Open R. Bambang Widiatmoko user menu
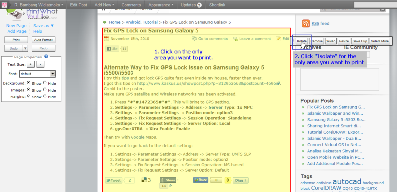Viewport: 397px width, 192px height. tap(39, 5)
